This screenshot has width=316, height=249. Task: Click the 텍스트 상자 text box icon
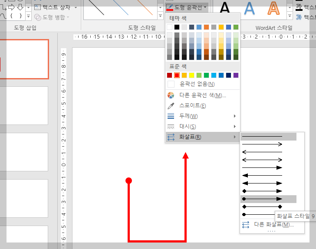pos(37,7)
